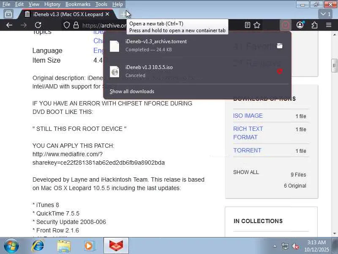
Task: Go forward with the forward arrow
Action: pyautogui.click(x=24, y=25)
